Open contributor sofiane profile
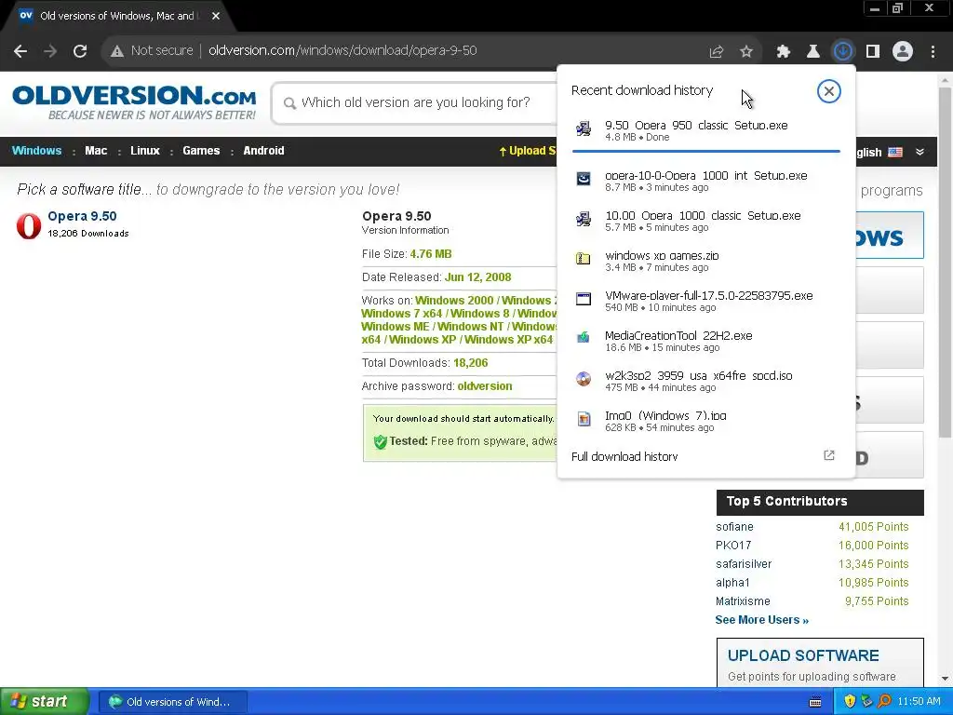953x715 pixels. pyautogui.click(x=734, y=527)
